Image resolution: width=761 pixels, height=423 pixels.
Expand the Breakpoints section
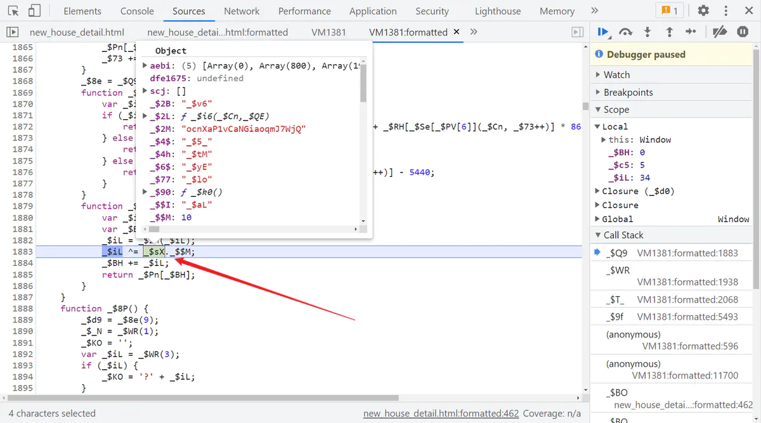pos(628,92)
